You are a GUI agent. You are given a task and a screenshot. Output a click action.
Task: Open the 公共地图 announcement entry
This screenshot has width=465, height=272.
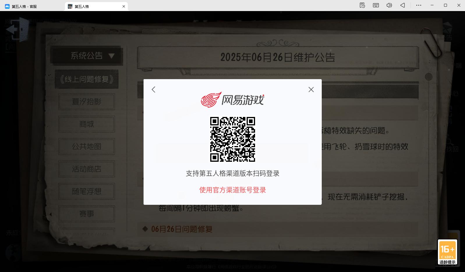[86, 146]
